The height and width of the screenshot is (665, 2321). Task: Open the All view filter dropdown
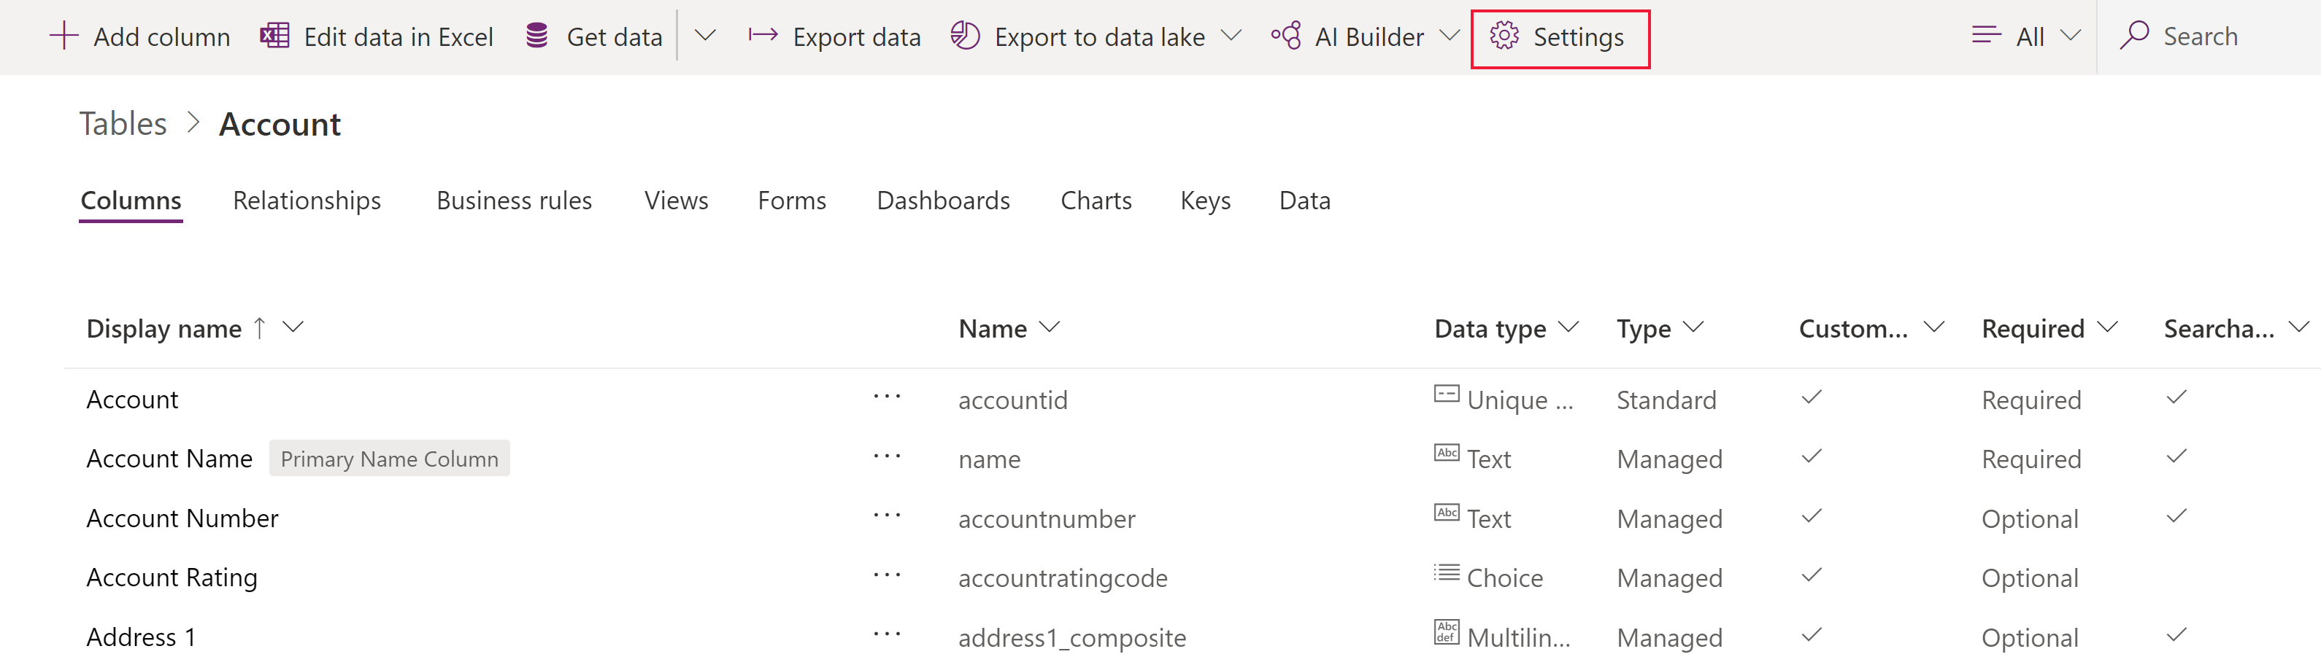2030,36
